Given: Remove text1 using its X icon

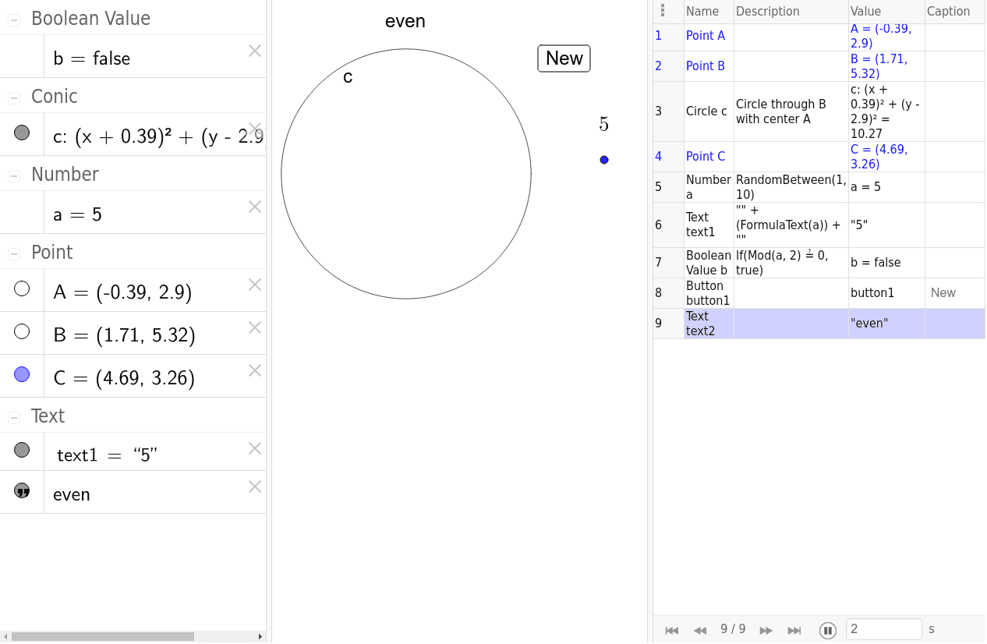Looking at the screenshot, I should 254,448.
